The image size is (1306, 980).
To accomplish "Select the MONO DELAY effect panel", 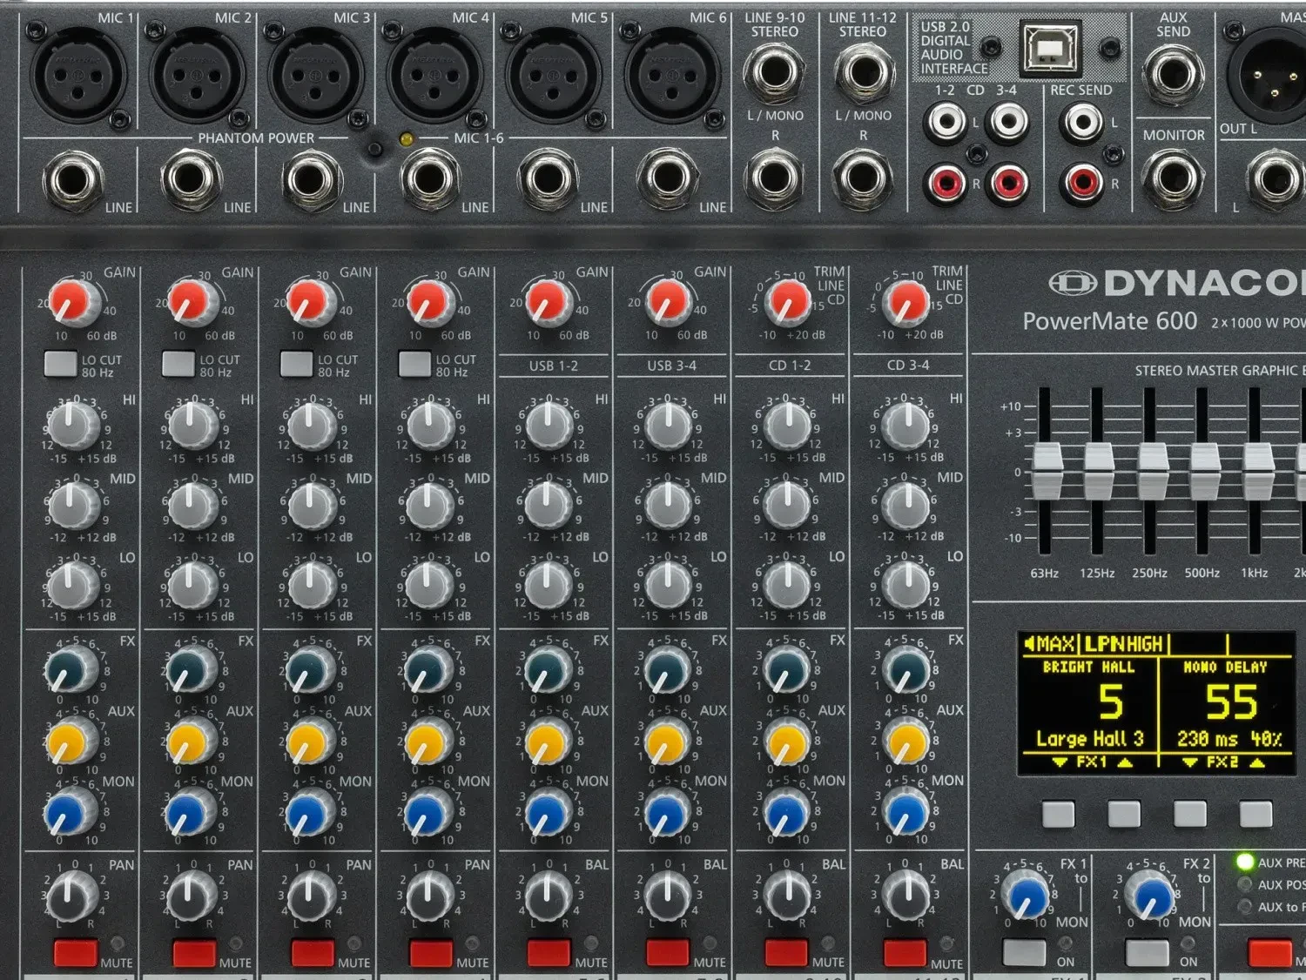I will click(1225, 703).
